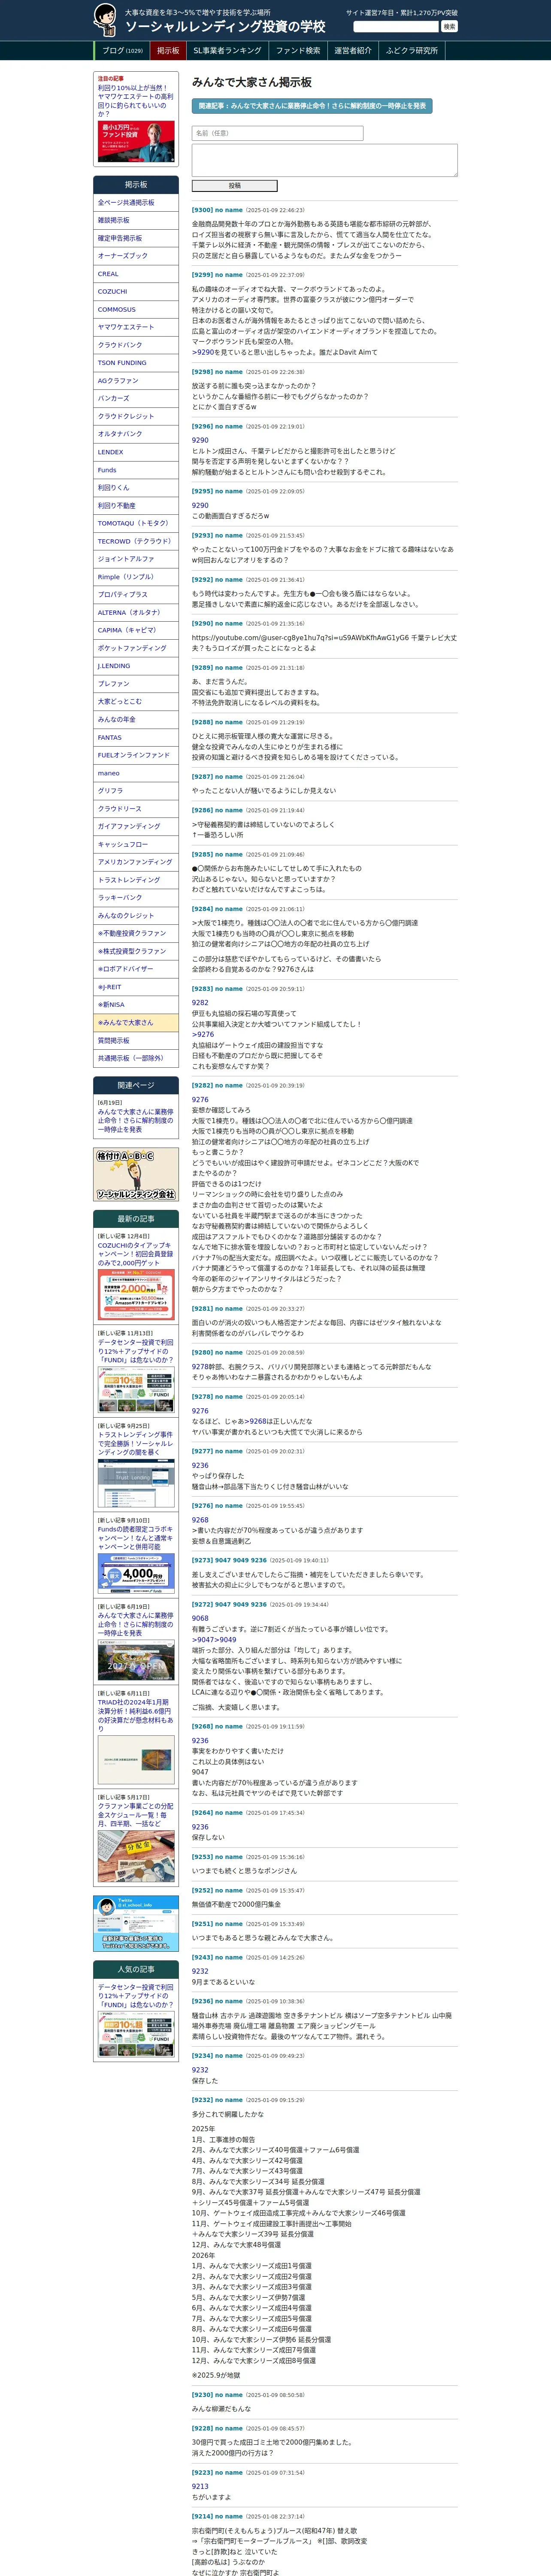Open ※新NISA board link

pyautogui.click(x=136, y=1005)
